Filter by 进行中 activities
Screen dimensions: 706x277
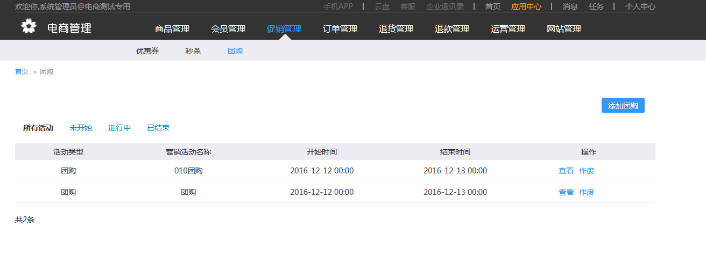(x=119, y=128)
